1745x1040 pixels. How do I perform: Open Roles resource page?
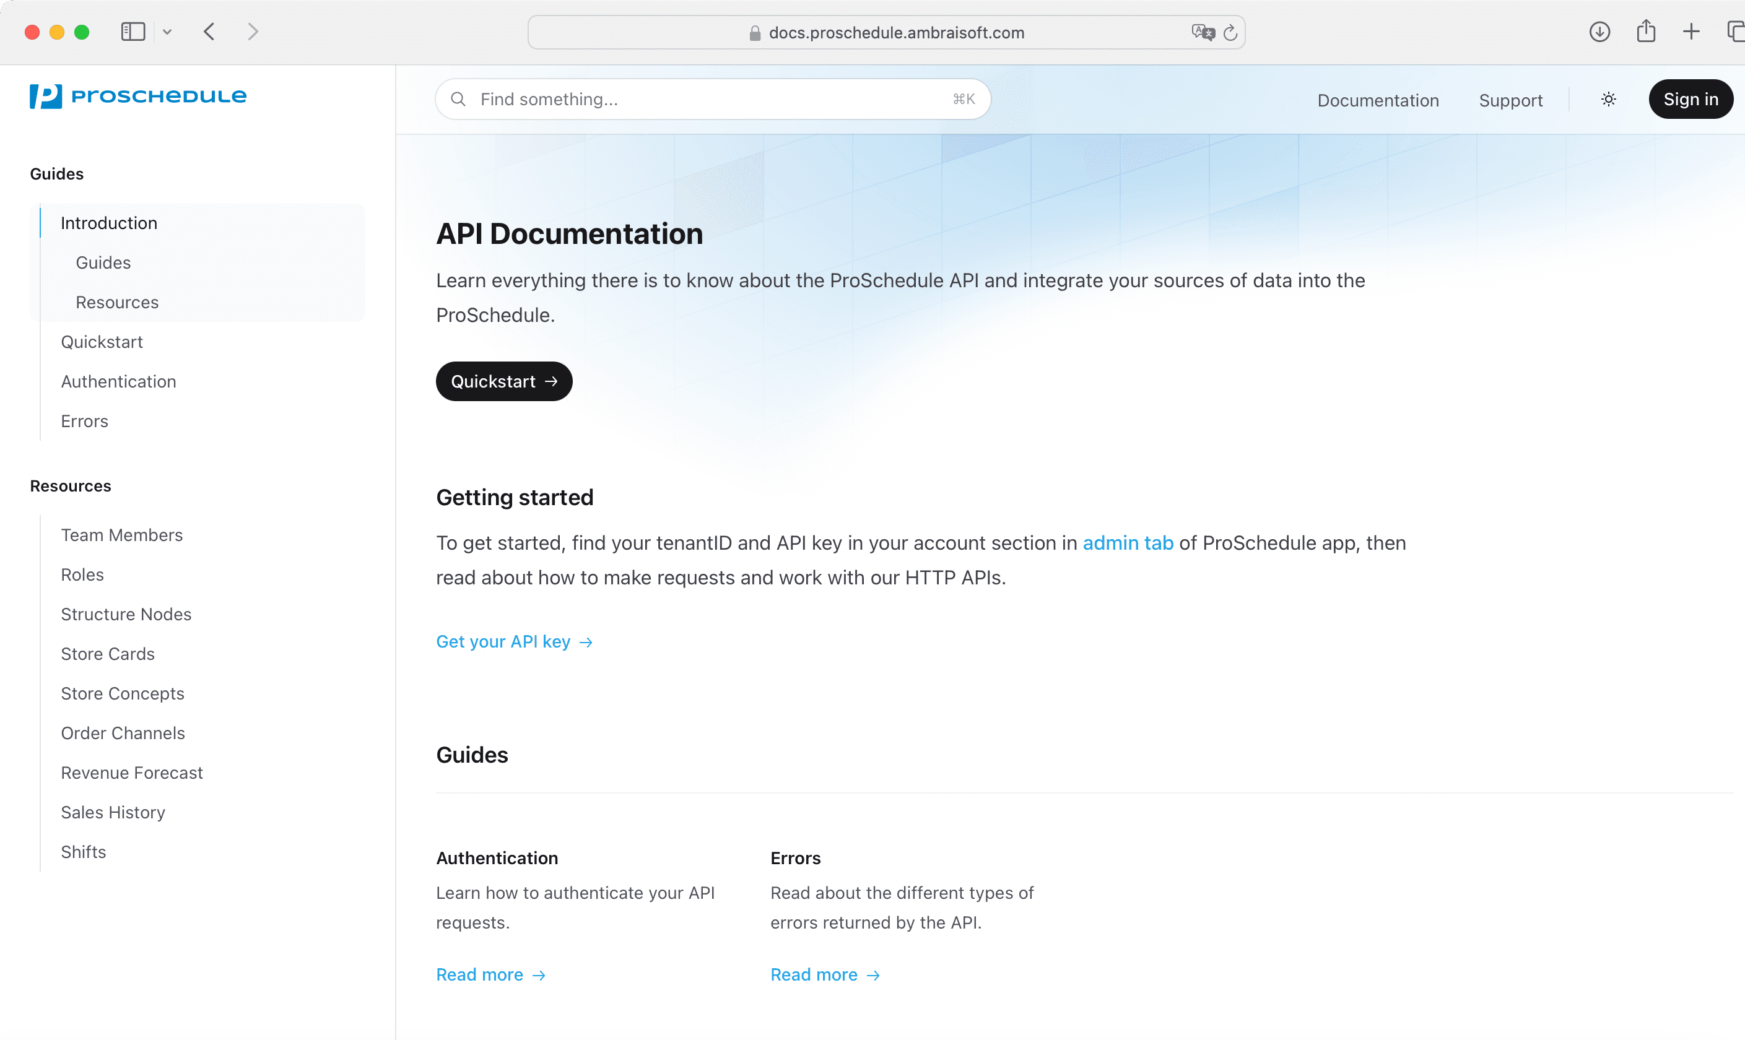82,574
